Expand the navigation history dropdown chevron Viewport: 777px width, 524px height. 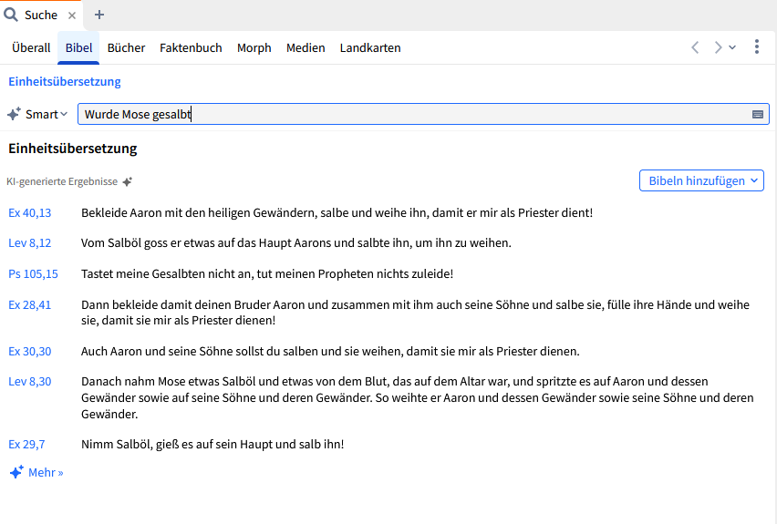point(732,47)
